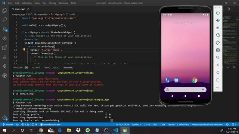Screen dimensions: 239x134
Task: Select the Terminal panel tab
Action: [x=68, y=67]
